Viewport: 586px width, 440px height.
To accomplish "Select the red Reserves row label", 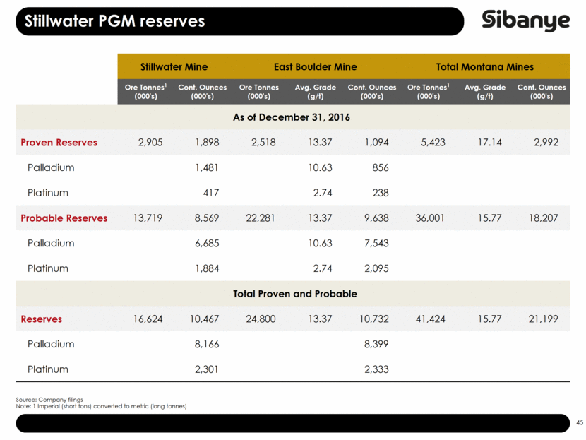I will pos(42,319).
